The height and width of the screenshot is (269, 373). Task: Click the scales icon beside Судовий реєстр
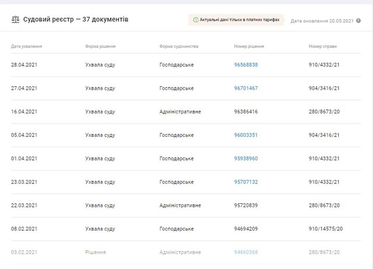(x=15, y=20)
